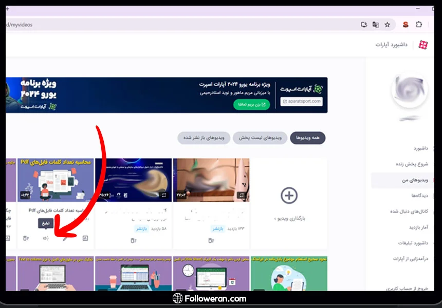Click the aparatsport.com link in banner
The image size is (442, 308).
click(x=302, y=101)
